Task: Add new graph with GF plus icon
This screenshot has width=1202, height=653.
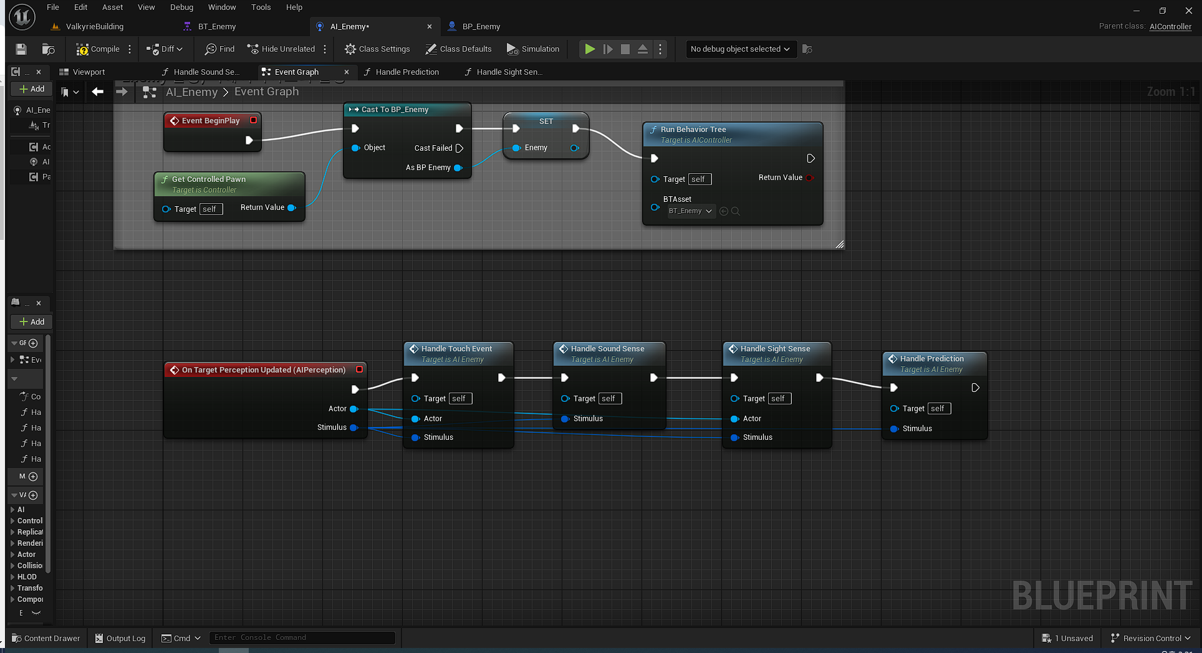Action: pyautogui.click(x=33, y=343)
